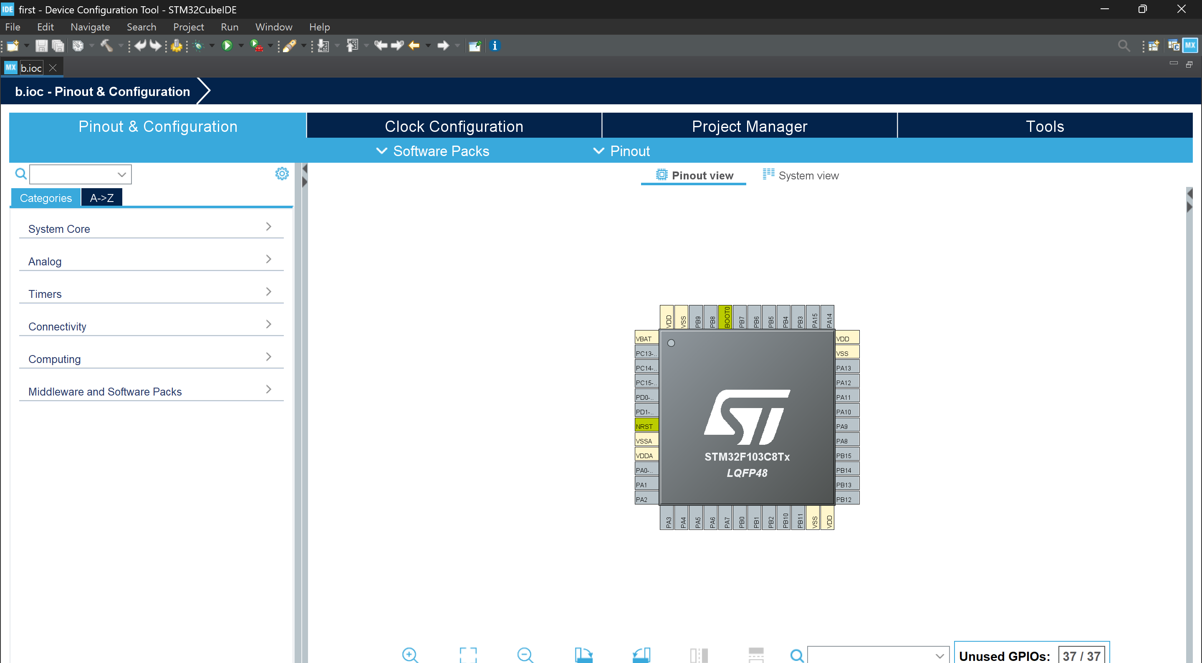This screenshot has width=1202, height=663.
Task: Select the Pinout view tab
Action: pyautogui.click(x=694, y=175)
